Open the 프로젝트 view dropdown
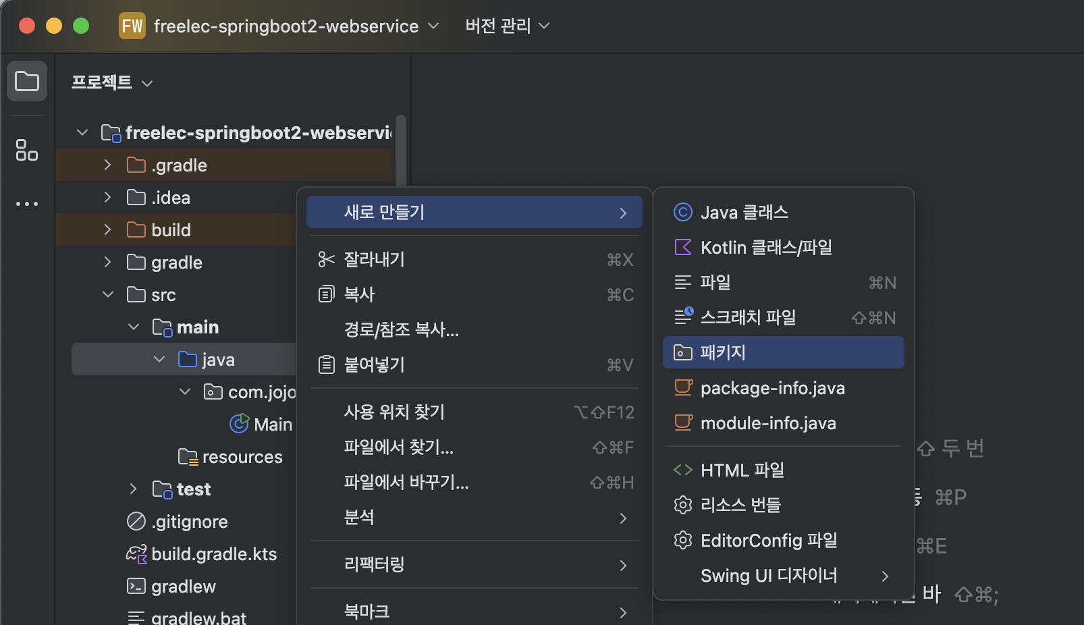The image size is (1084, 625). [113, 82]
